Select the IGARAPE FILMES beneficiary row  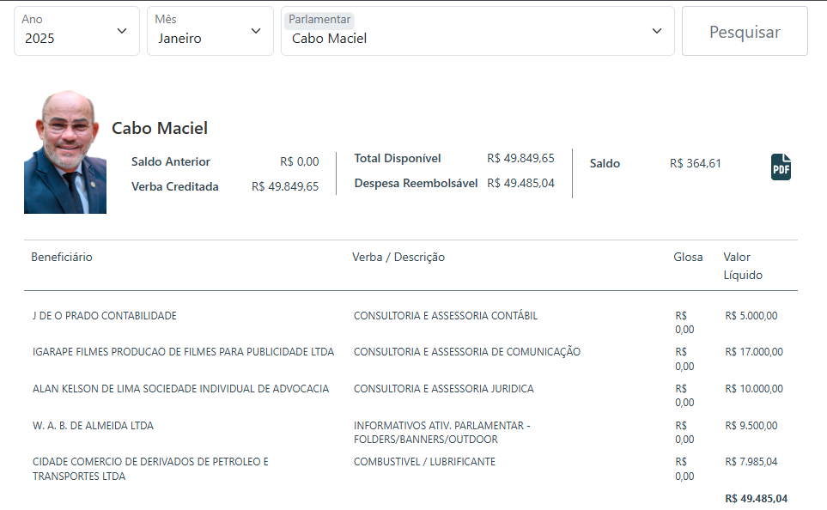[183, 351]
